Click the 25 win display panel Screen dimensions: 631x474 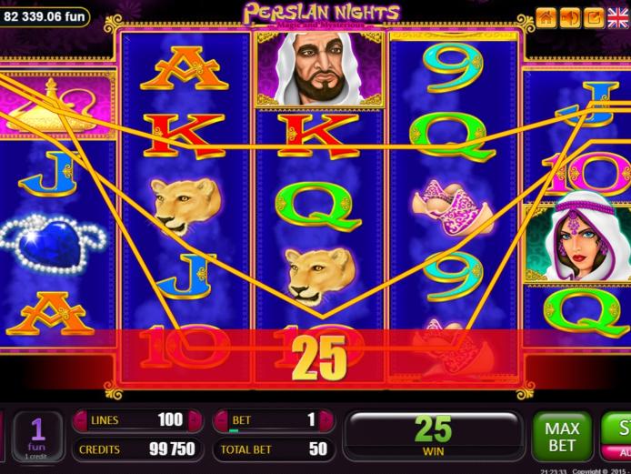434,436
